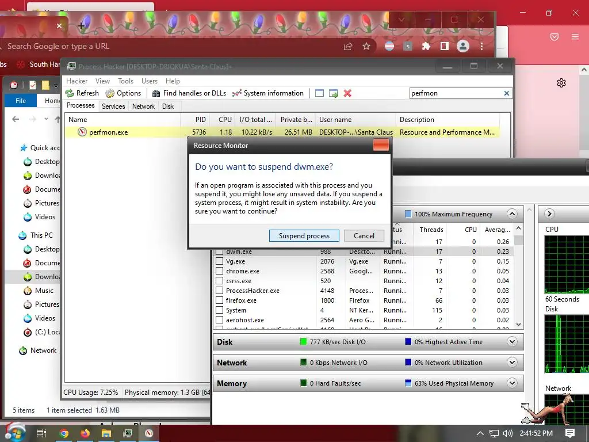This screenshot has width=589, height=442.
Task: Open the Firefox hamburger menu
Action: 575,37
